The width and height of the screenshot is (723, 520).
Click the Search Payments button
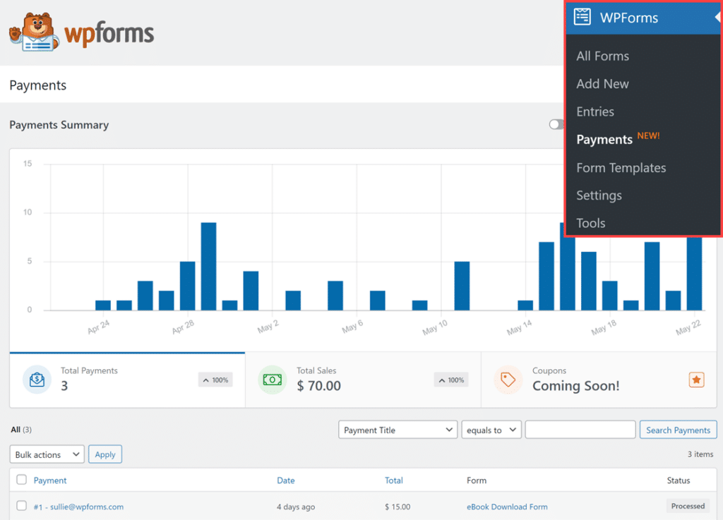pos(678,430)
